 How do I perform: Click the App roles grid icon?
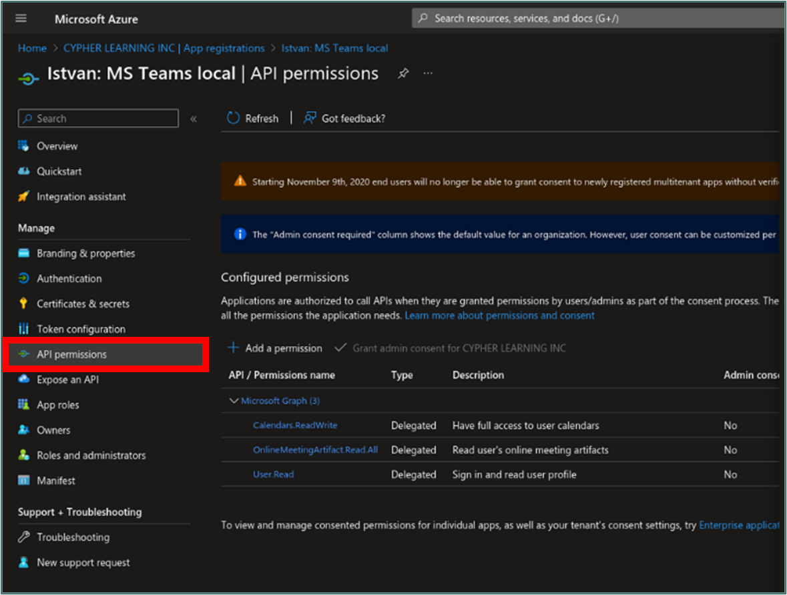[23, 404]
